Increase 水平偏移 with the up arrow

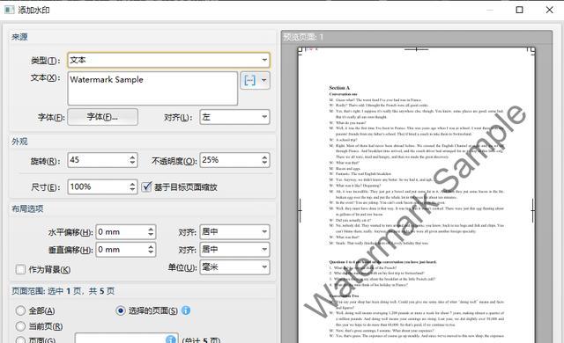(151, 229)
